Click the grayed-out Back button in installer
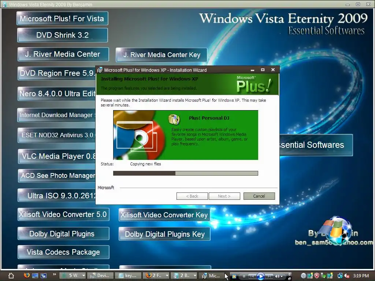375x281 pixels. point(192,196)
